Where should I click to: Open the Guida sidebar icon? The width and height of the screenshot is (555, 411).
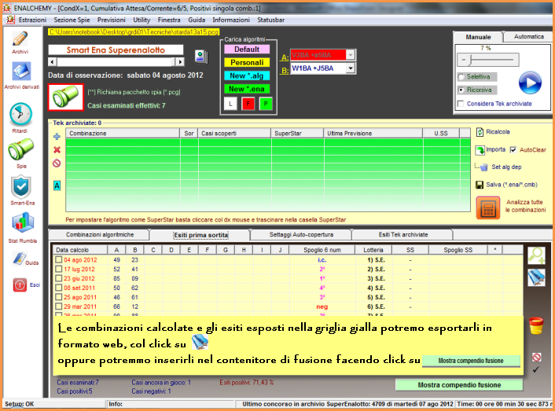point(20,259)
